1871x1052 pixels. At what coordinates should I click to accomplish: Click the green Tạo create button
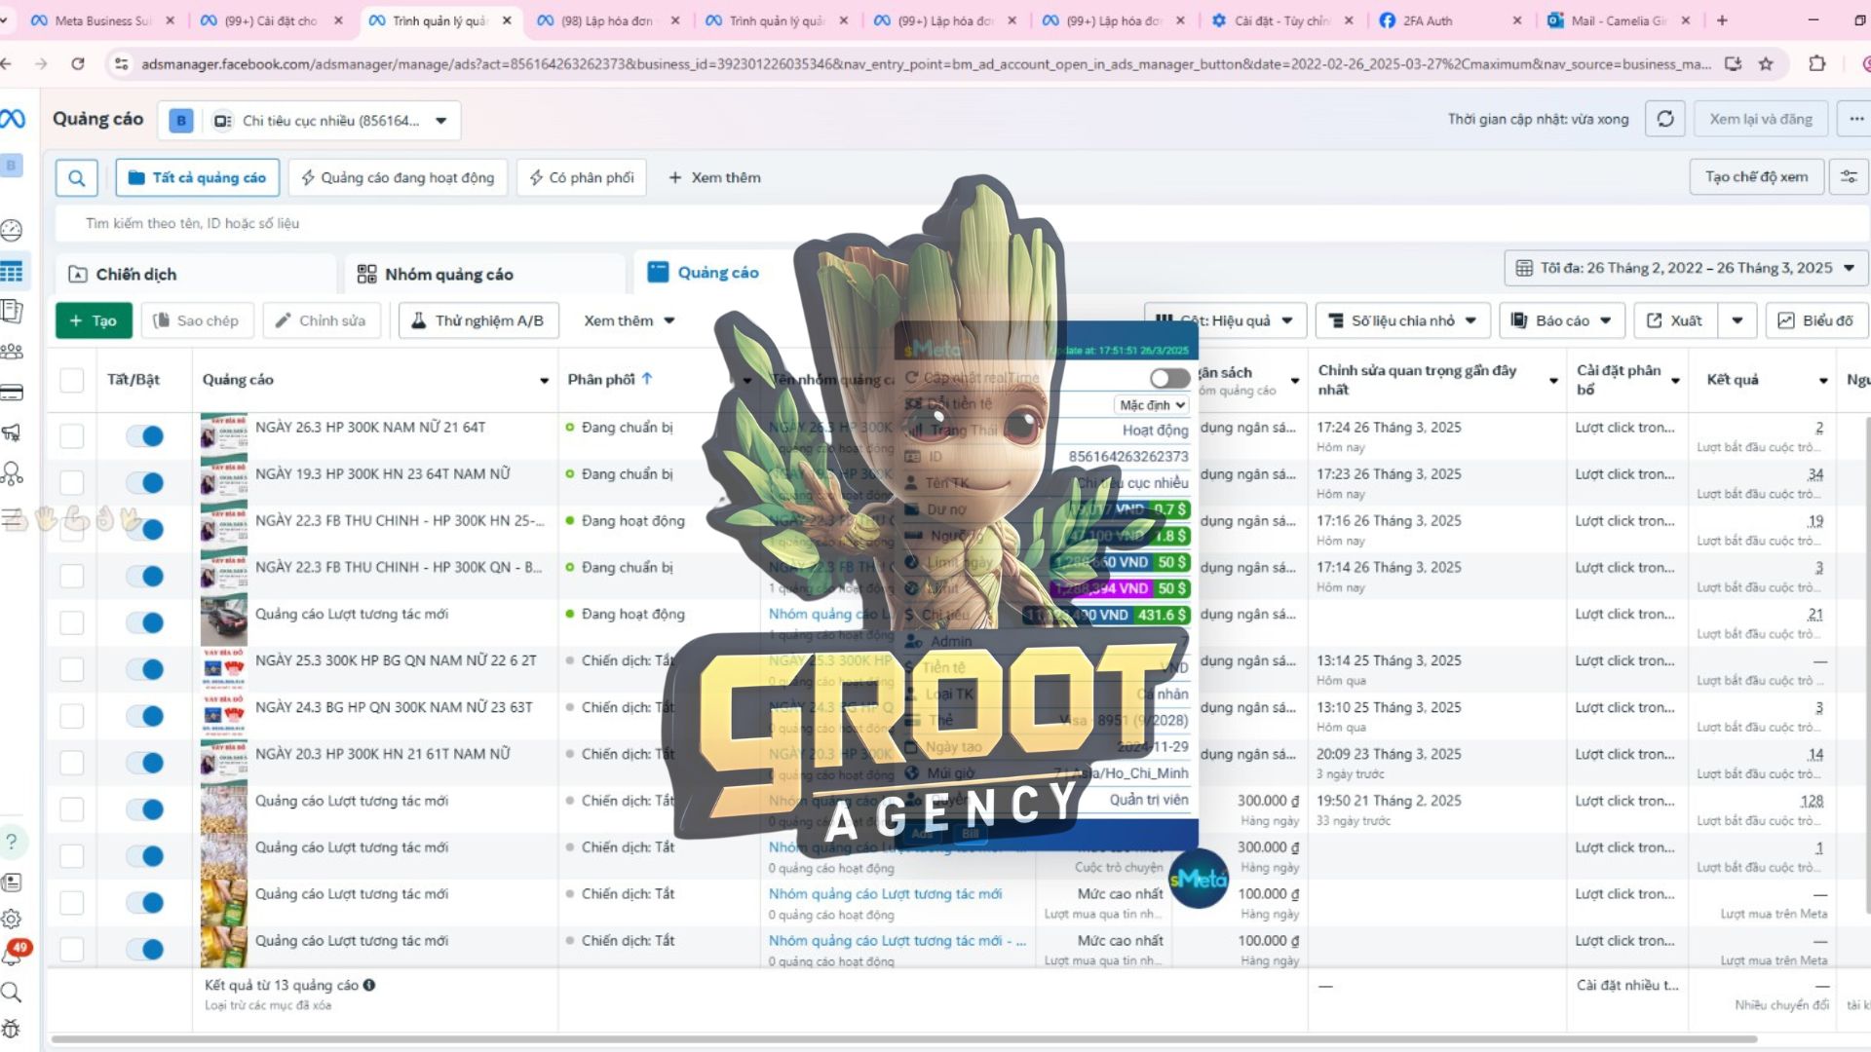(94, 320)
